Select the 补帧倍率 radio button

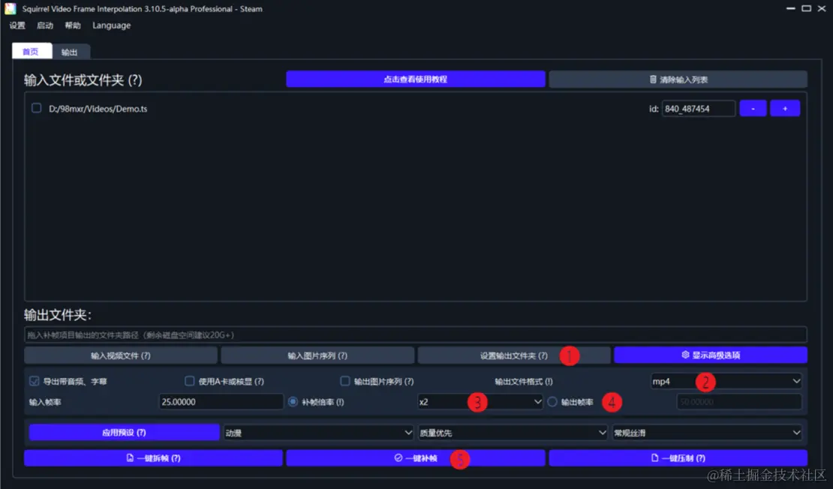click(x=293, y=402)
